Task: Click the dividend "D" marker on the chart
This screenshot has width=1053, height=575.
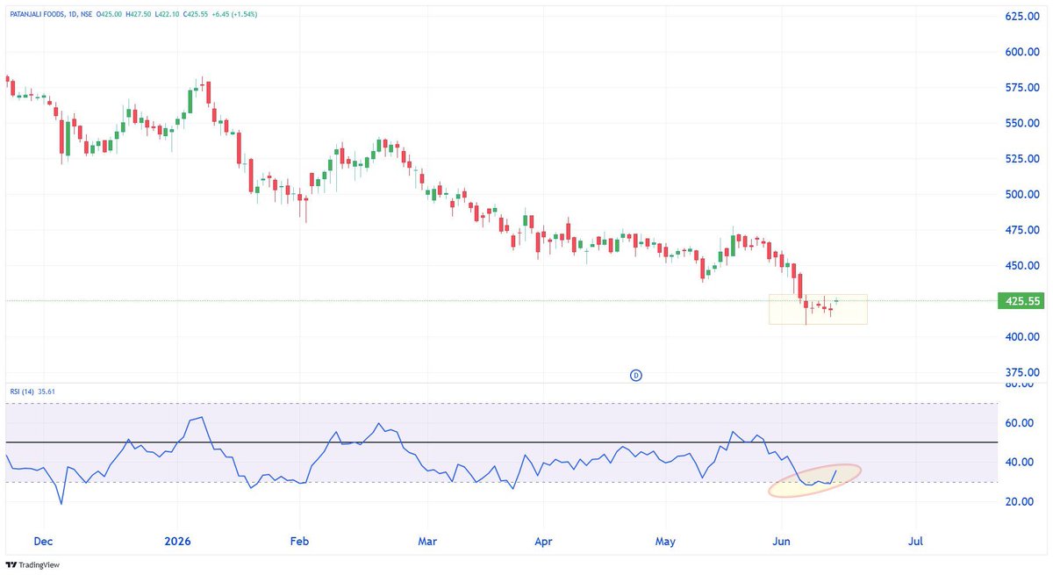Action: tap(636, 375)
